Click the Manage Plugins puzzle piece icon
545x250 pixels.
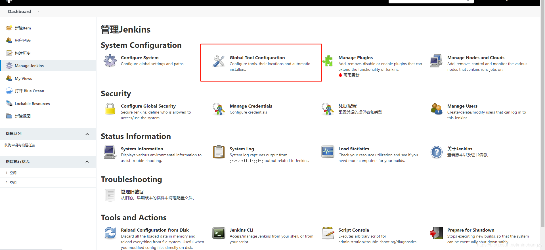(x=328, y=61)
